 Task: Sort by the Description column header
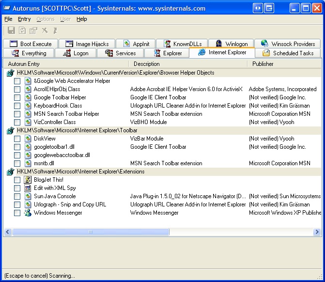click(x=146, y=64)
